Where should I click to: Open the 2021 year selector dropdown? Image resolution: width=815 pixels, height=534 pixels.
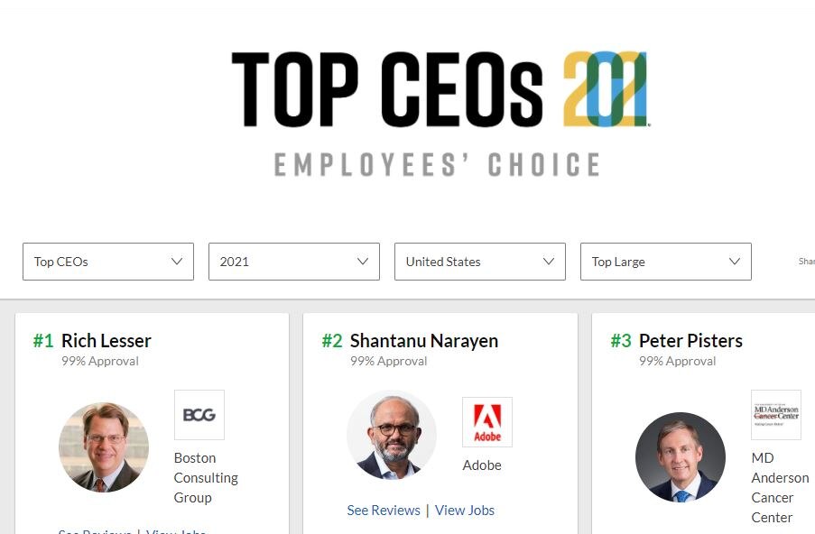293,262
